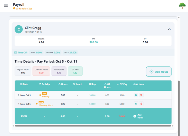Click the Time Details pay period heading

click(x=46, y=61)
